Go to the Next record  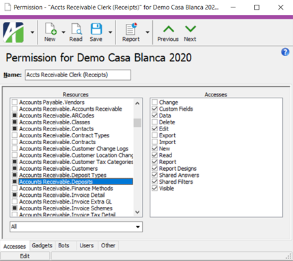190,33
